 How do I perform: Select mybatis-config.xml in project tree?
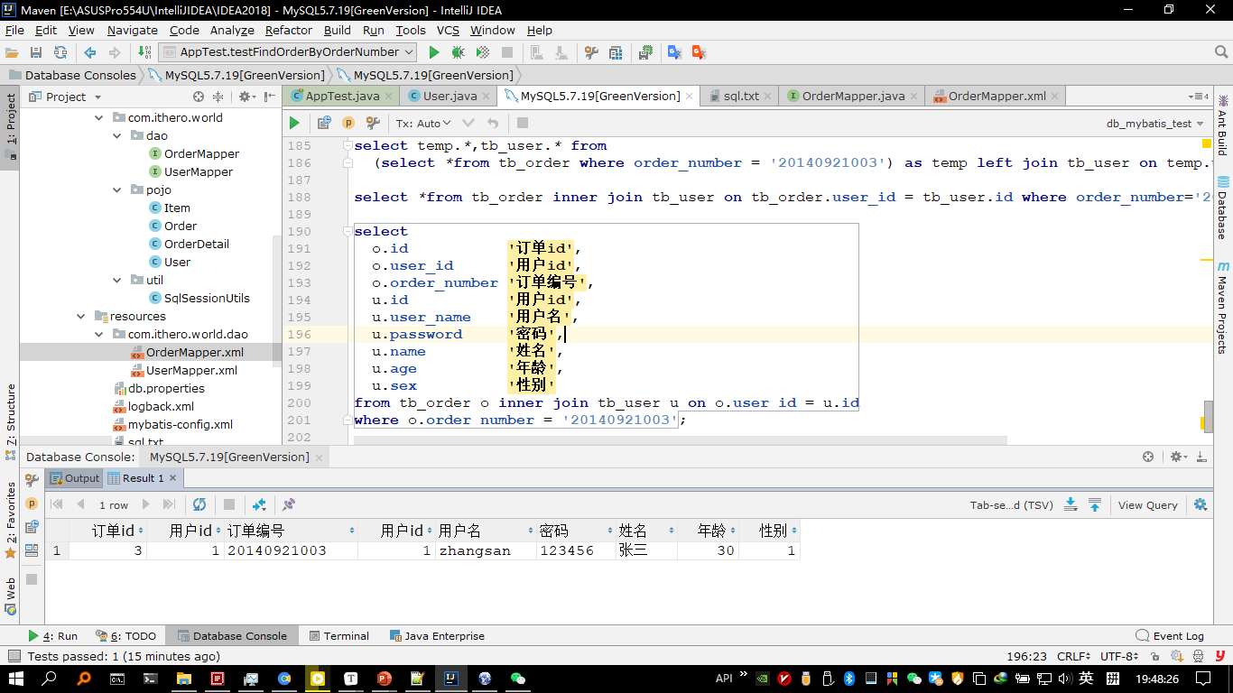pyautogui.click(x=172, y=424)
